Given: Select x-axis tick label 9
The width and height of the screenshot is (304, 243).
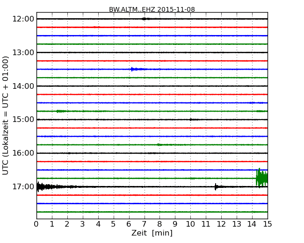Looking at the screenshot, I should [175, 224].
